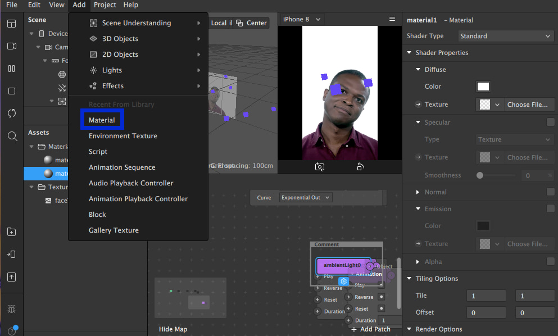Screen dimensions: 558x336
Task: Rotate the simulator device using rotate icon
Action: 360,167
